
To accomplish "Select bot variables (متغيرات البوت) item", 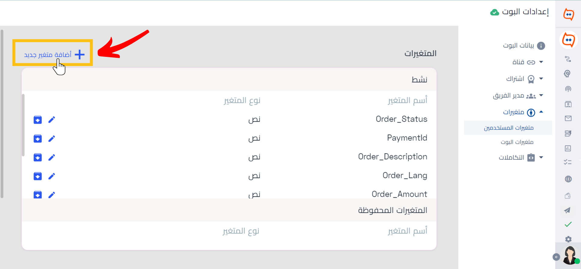I will (x=517, y=142).
